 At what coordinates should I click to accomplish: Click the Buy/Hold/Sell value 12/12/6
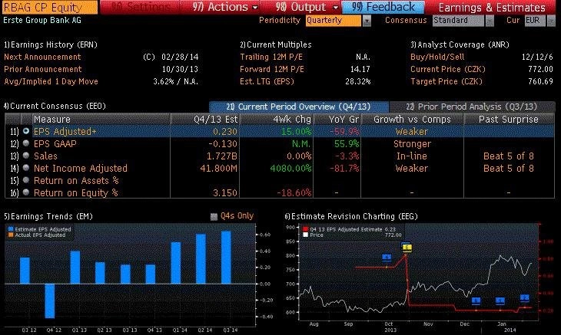click(538, 57)
